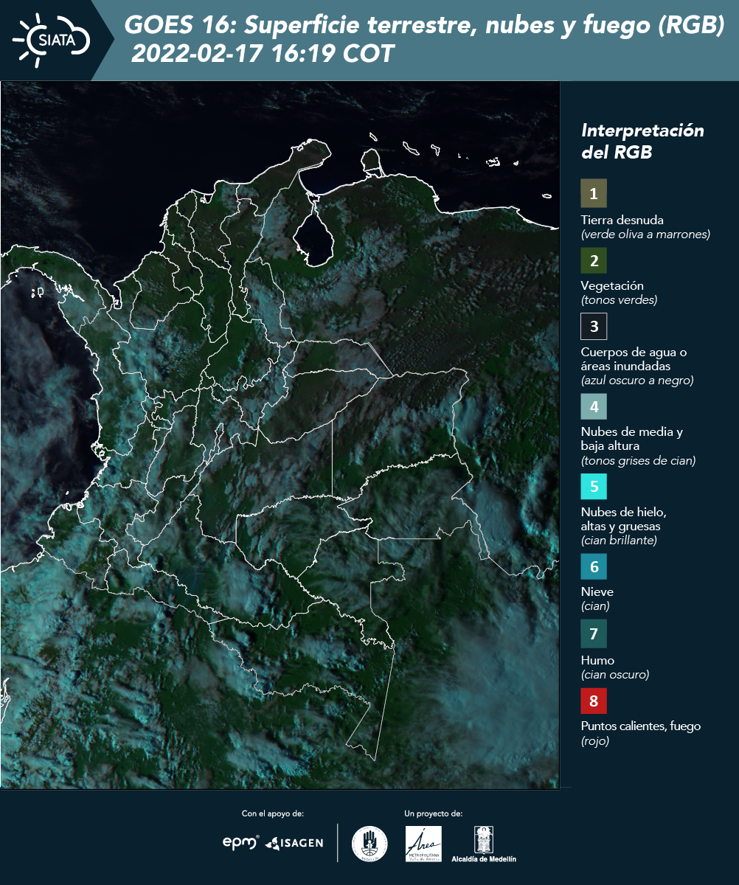
Task: Click the legend label 'Humo'
Action: 597,660
